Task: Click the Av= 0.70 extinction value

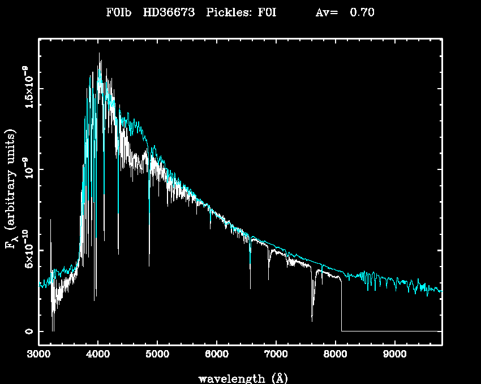Action: tap(345, 12)
